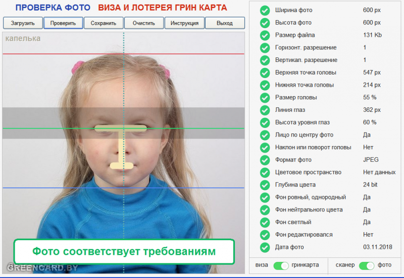Click check icon beside Фон ровный, однородный
Viewport: 404px width, 278px height.
(265, 197)
